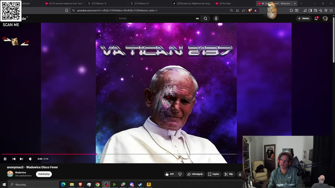Switch to the US launches attack tab

pos(64,3)
